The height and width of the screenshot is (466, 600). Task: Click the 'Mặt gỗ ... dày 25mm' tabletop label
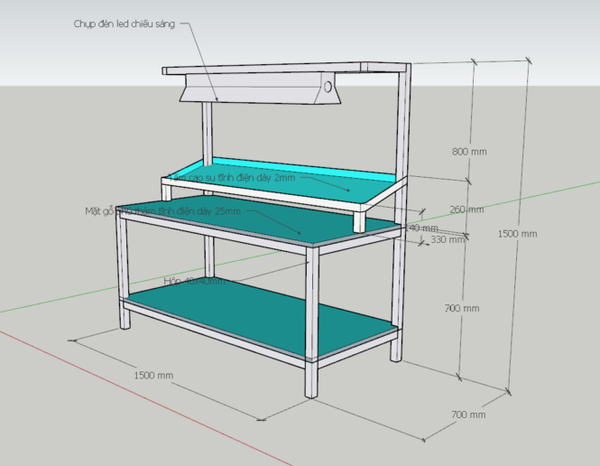coord(162,210)
